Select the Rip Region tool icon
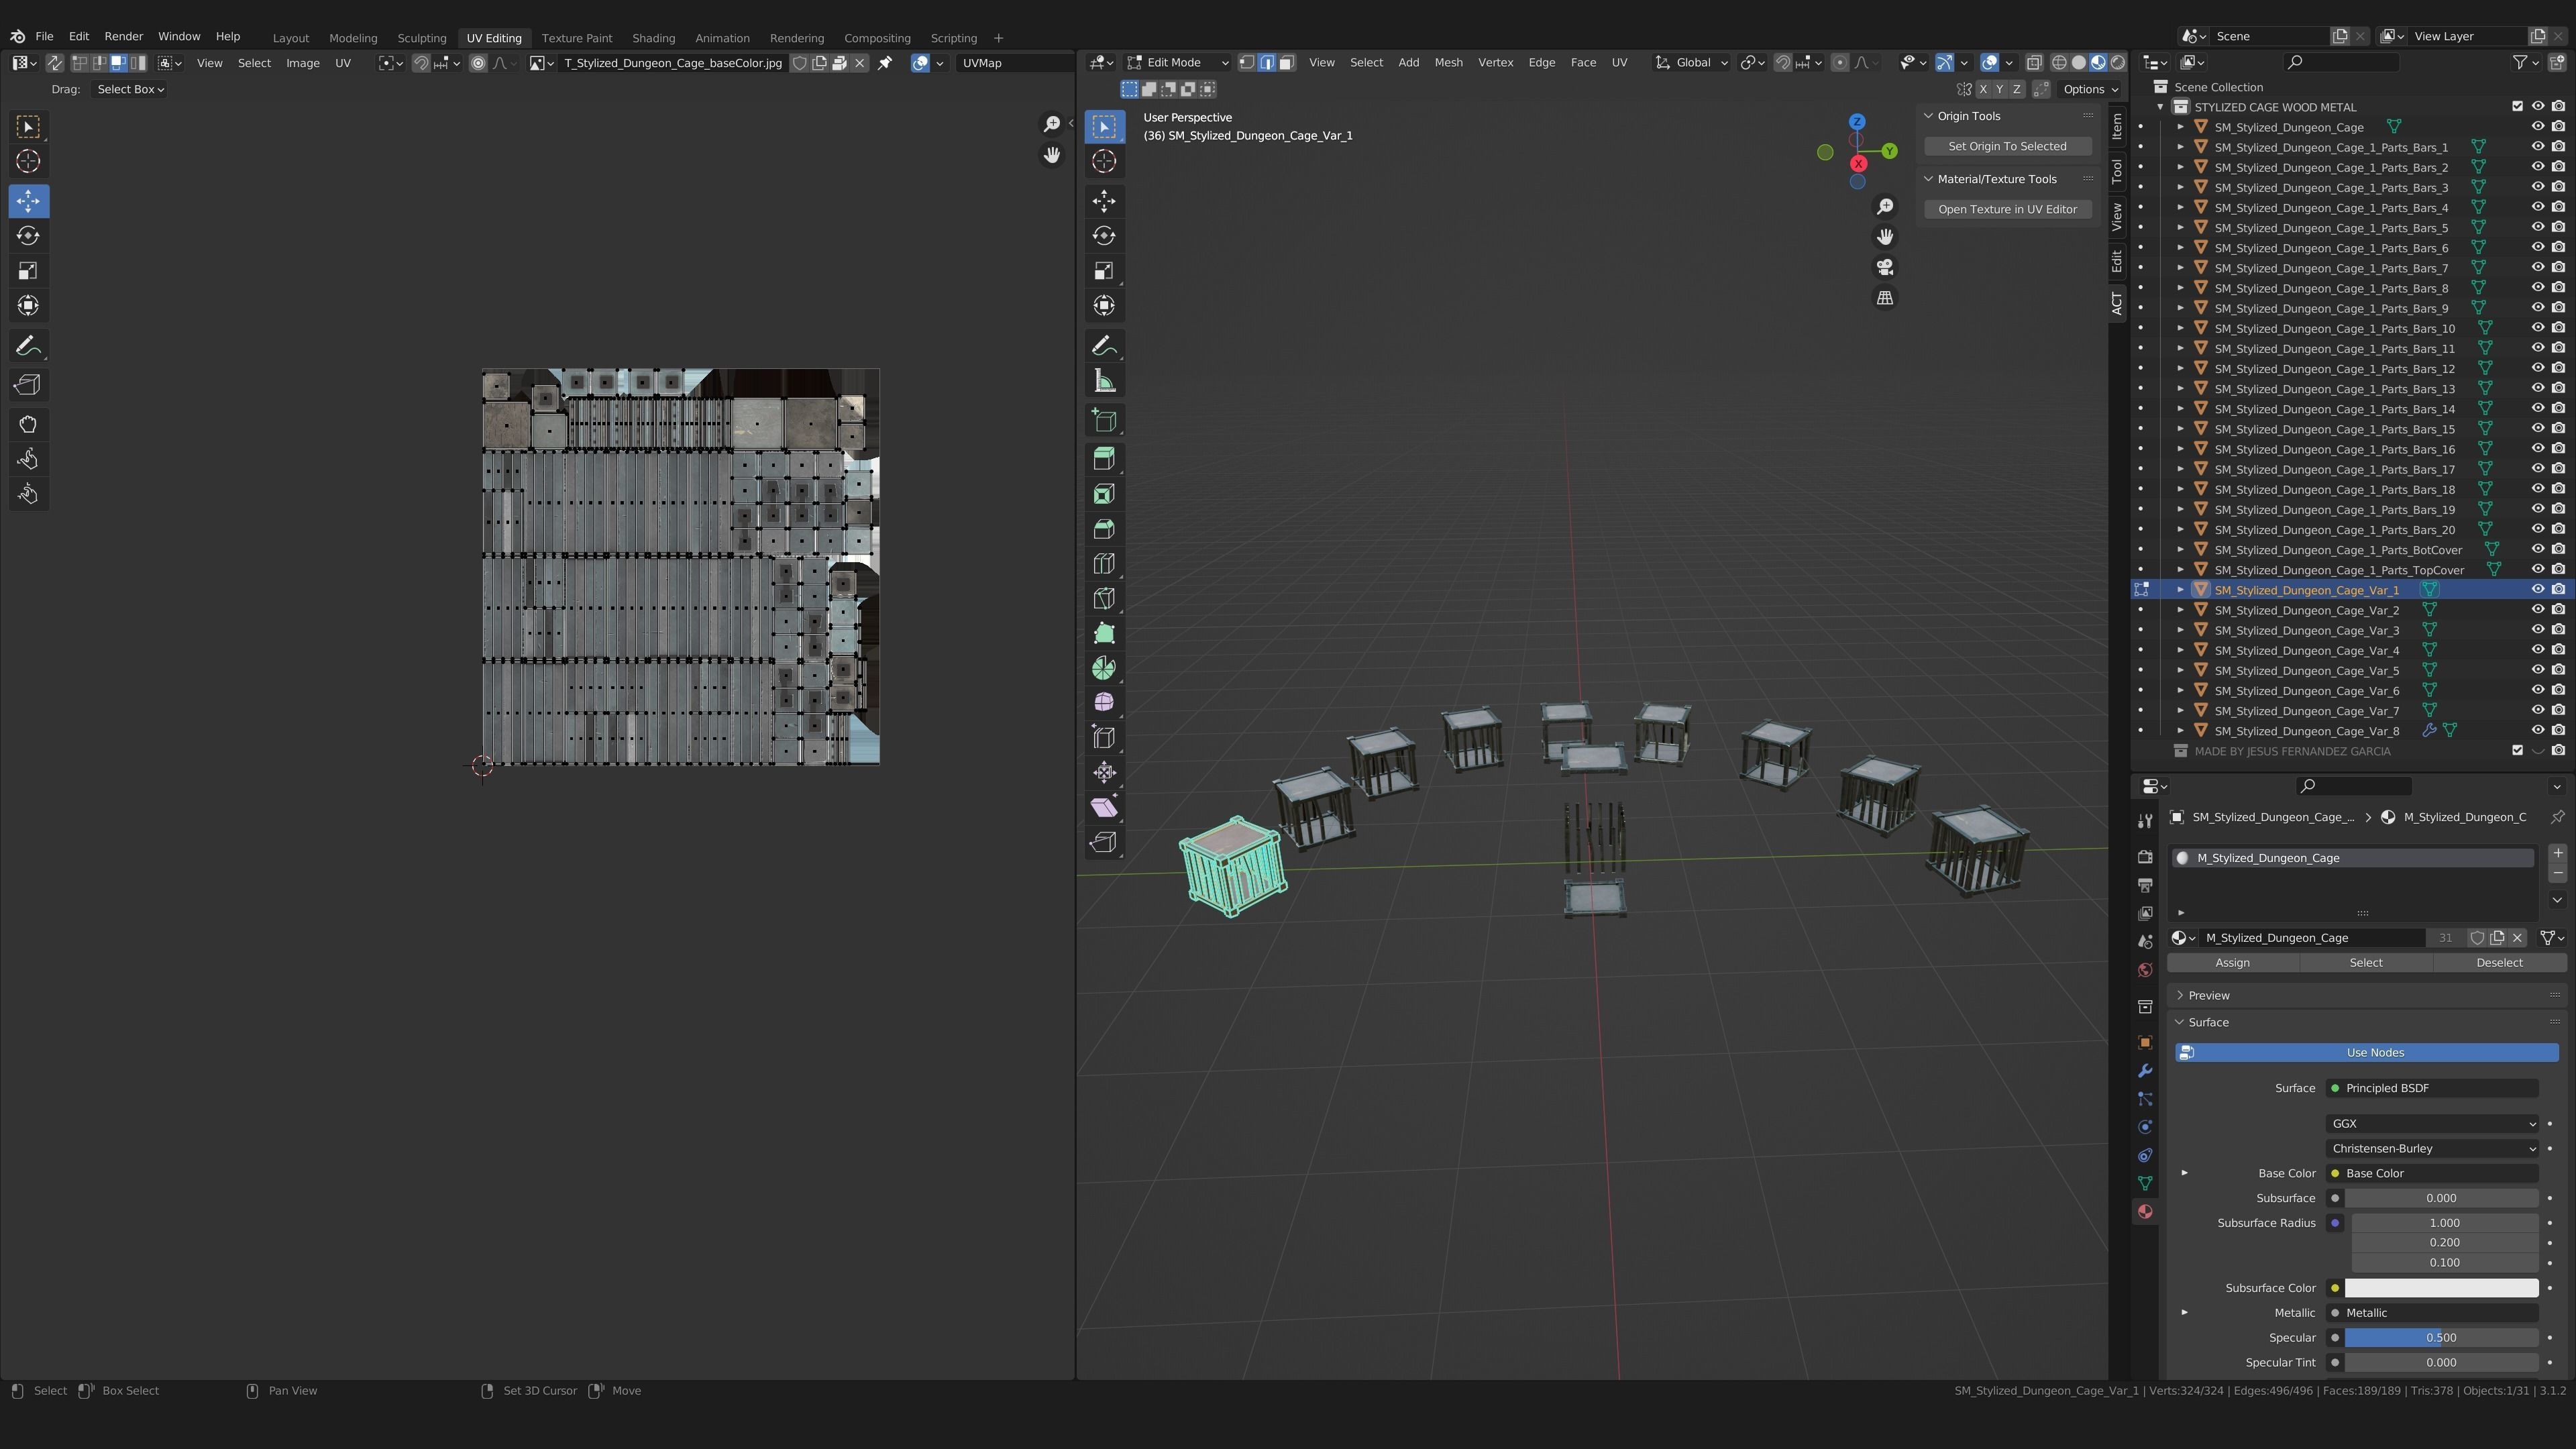2576x1449 pixels. 1104,842
